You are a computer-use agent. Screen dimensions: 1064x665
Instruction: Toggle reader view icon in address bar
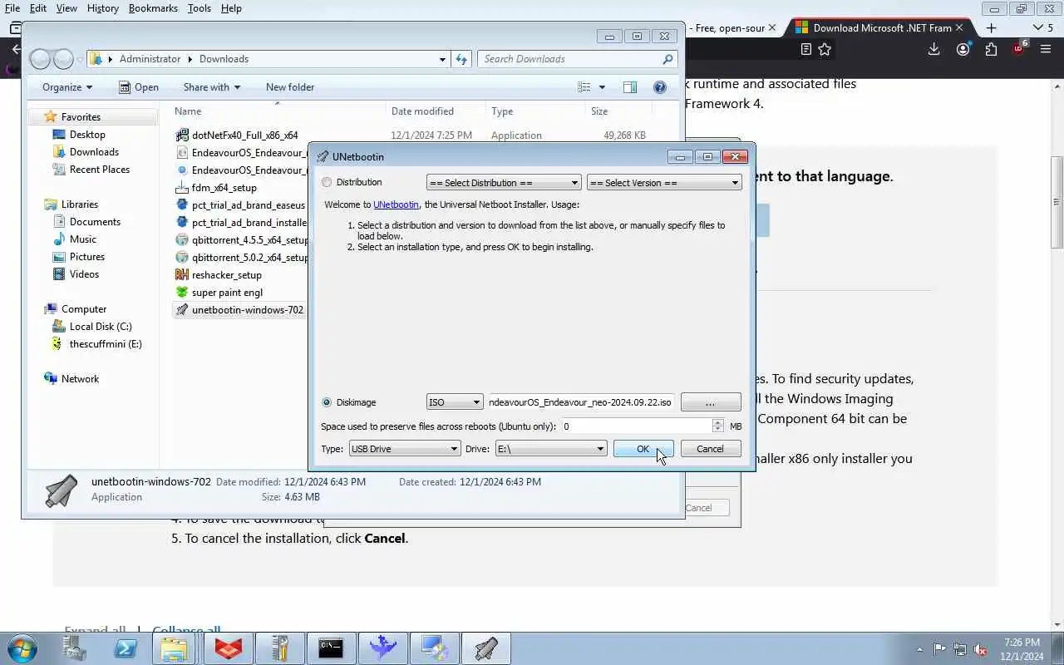(805, 50)
